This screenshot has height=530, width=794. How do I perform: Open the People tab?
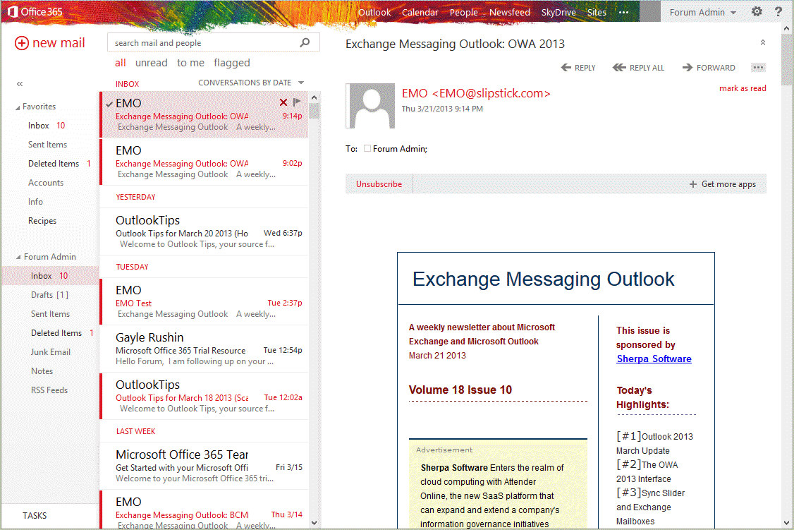[x=463, y=12]
